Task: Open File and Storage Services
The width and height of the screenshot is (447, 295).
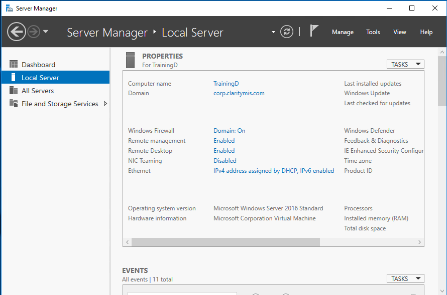Action: (x=56, y=104)
